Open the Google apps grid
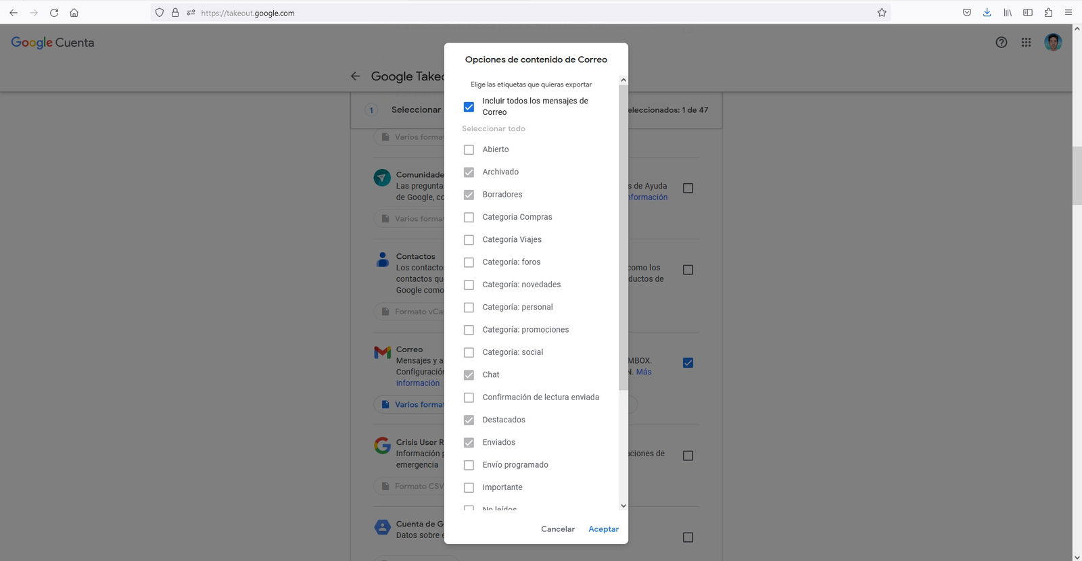The height and width of the screenshot is (561, 1082). coord(1026,42)
